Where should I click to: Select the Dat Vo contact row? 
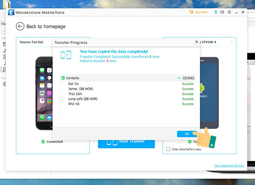tap(127, 84)
